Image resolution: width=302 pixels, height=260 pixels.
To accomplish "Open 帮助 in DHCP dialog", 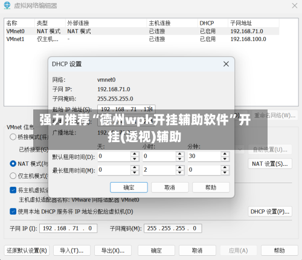I will click(x=211, y=187).
